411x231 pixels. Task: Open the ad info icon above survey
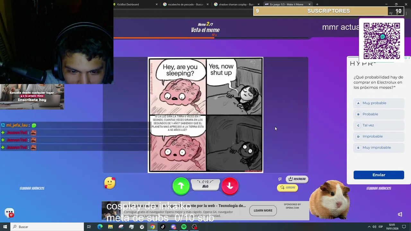pyautogui.click(x=406, y=58)
